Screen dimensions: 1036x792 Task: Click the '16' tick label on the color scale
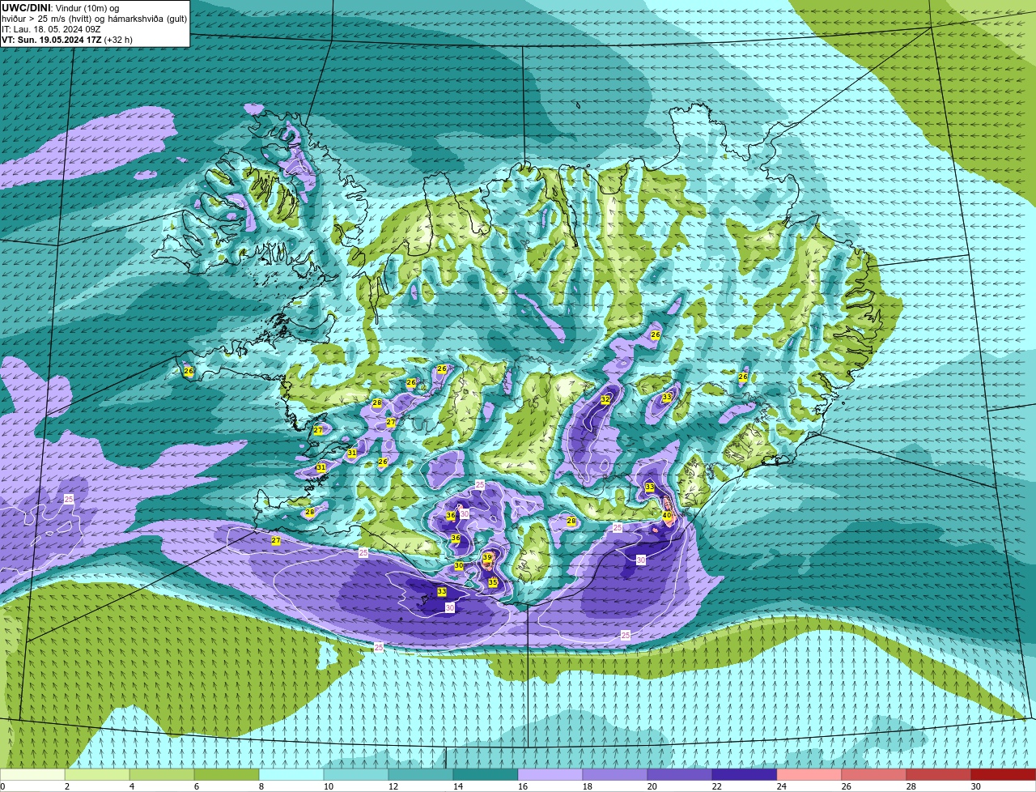pyautogui.click(x=523, y=786)
